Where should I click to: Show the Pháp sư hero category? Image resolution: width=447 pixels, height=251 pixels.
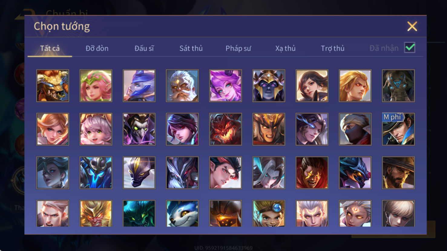pyautogui.click(x=238, y=48)
